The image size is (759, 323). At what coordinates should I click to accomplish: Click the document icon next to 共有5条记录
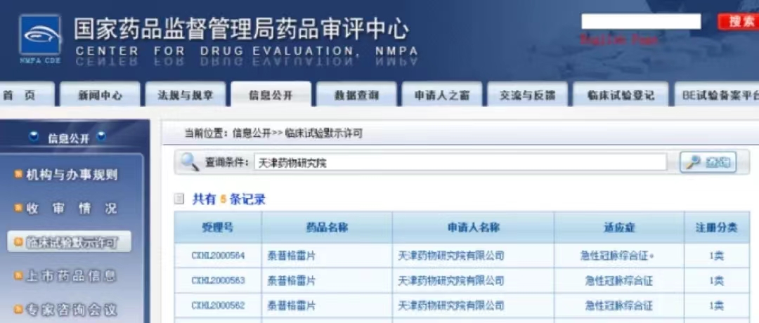pyautogui.click(x=179, y=199)
